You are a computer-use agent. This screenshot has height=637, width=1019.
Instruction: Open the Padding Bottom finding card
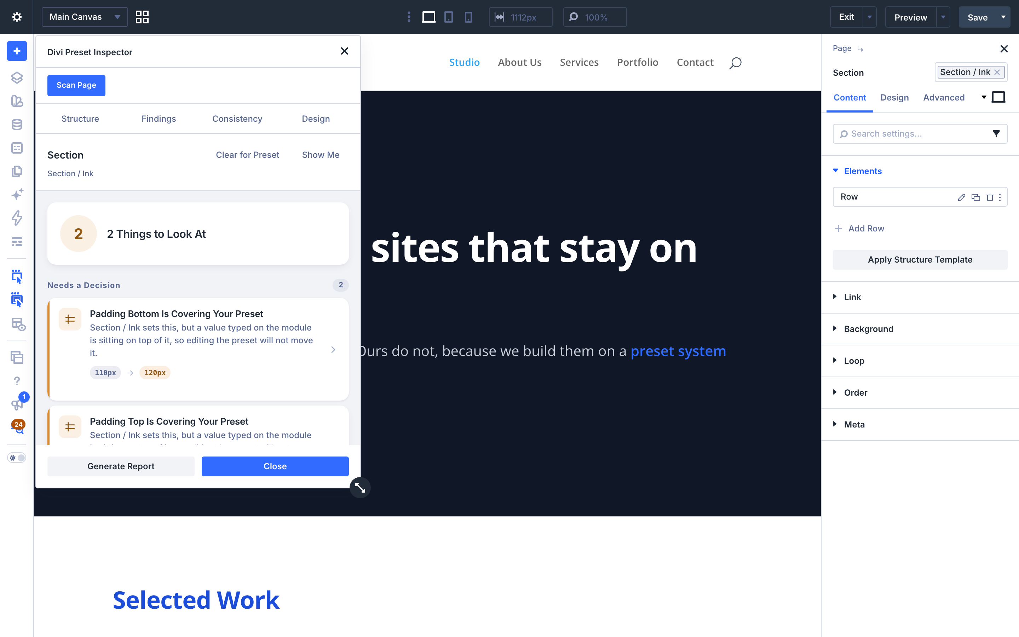pos(198,349)
